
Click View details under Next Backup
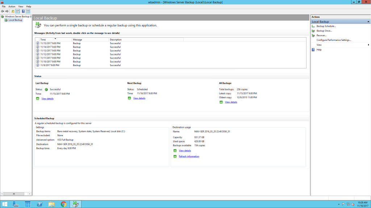139,98
